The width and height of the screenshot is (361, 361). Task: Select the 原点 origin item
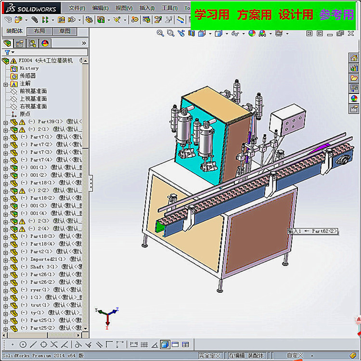25,114
